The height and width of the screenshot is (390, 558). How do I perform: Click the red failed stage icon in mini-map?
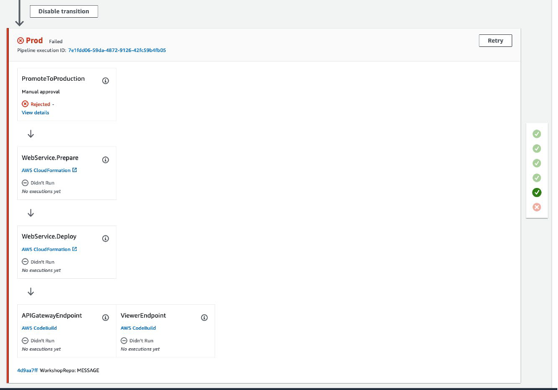(x=536, y=206)
